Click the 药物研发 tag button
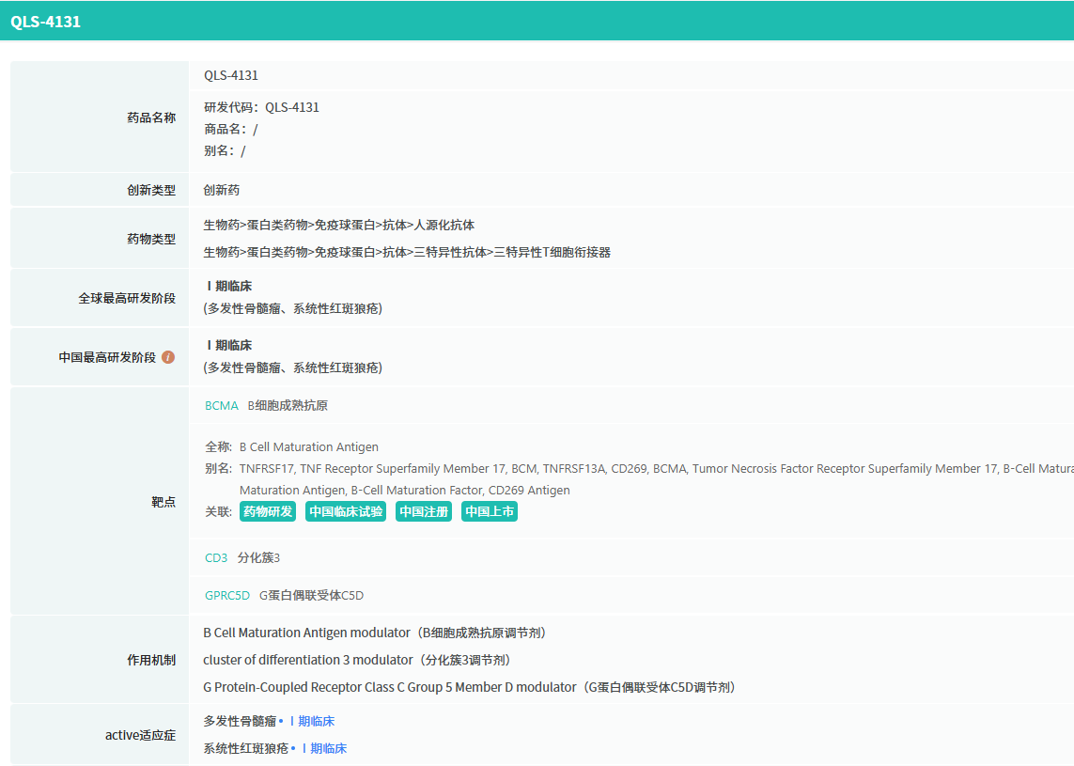Viewport: 1074px width, 766px height. [x=268, y=512]
